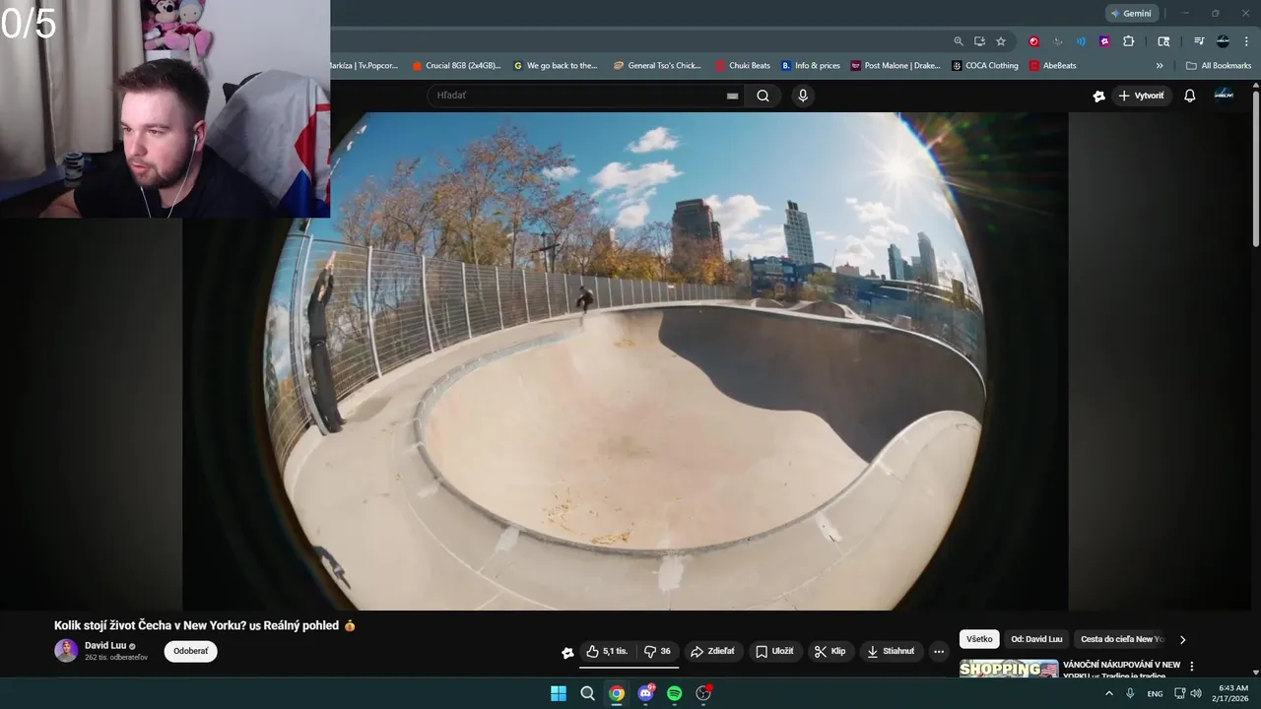1261x709 pixels.
Task: Show hidden bookmarks with double chevron
Action: pos(1160,66)
